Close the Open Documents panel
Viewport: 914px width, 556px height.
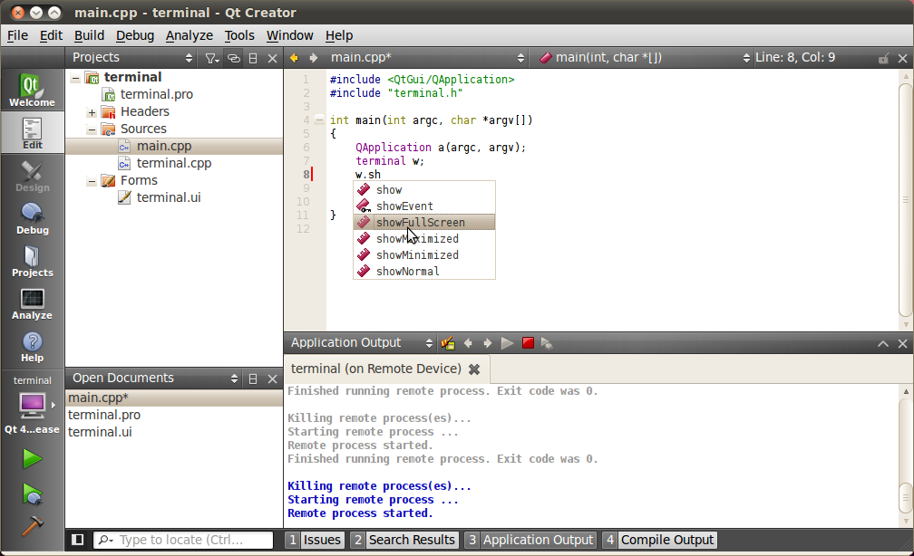(272, 379)
